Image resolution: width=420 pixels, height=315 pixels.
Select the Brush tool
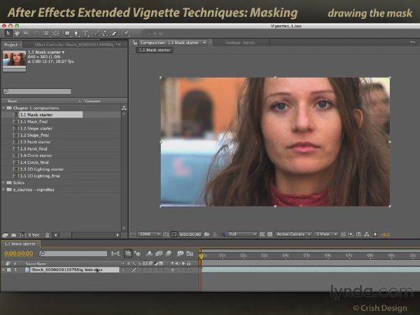click(97, 33)
